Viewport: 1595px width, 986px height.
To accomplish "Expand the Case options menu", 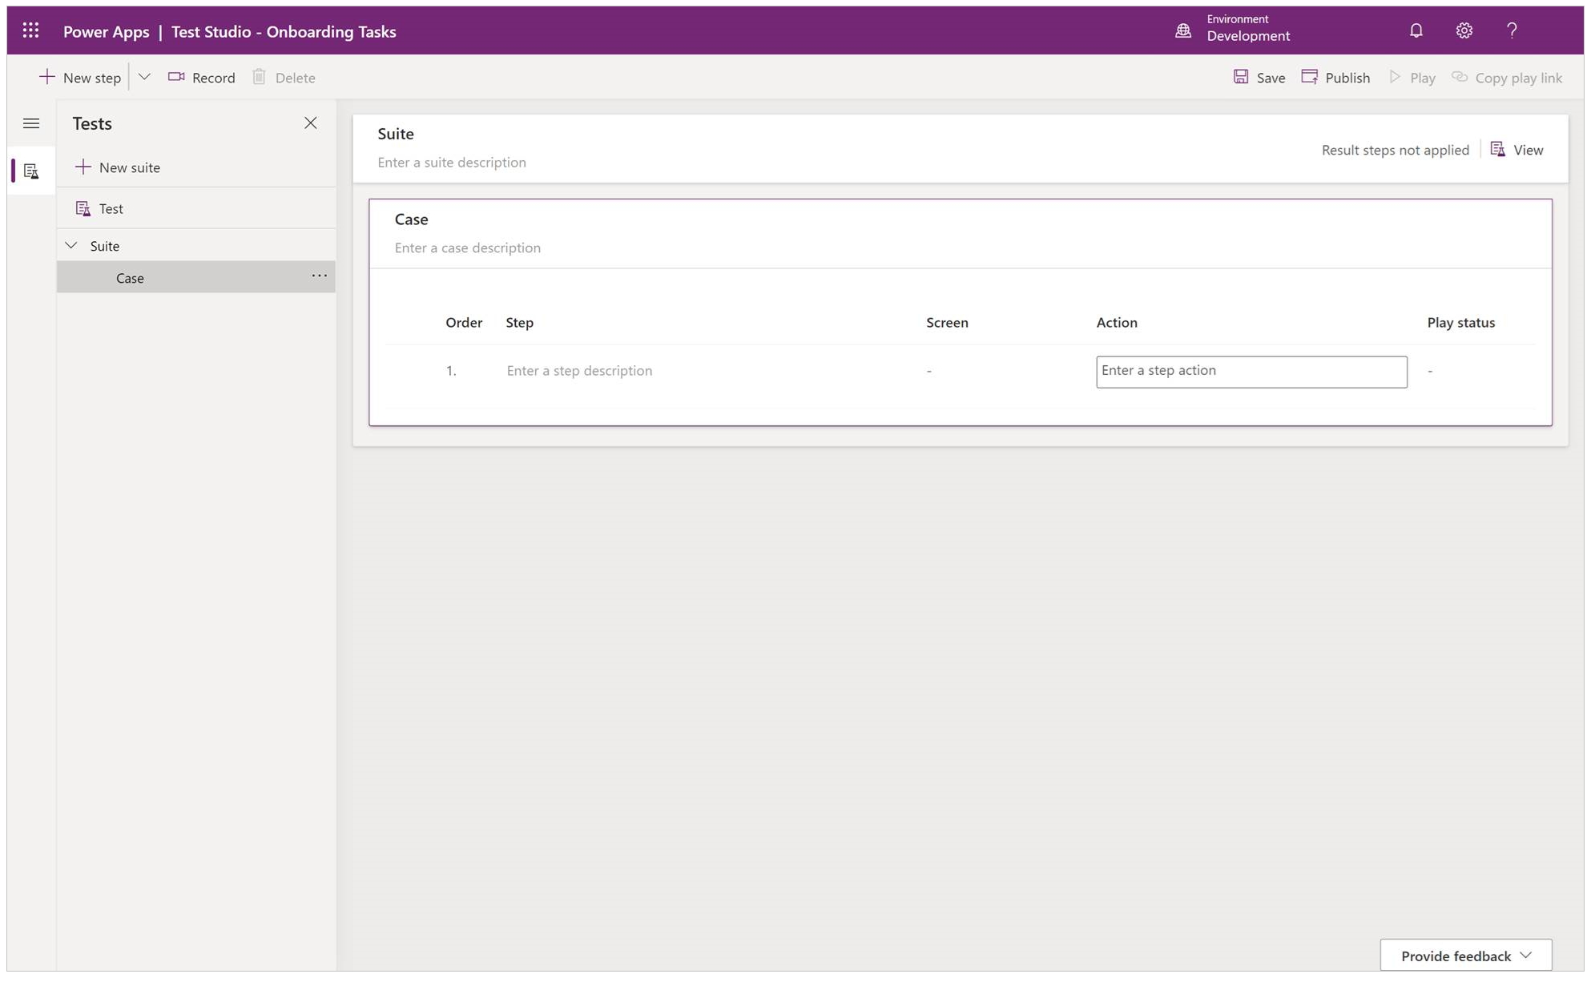I will [x=319, y=276].
